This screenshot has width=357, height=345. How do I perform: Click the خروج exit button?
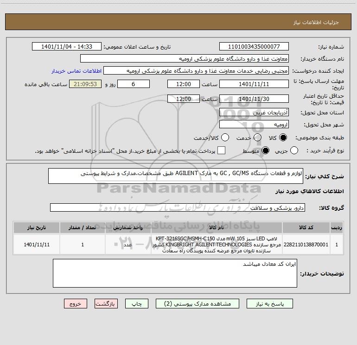76,304
